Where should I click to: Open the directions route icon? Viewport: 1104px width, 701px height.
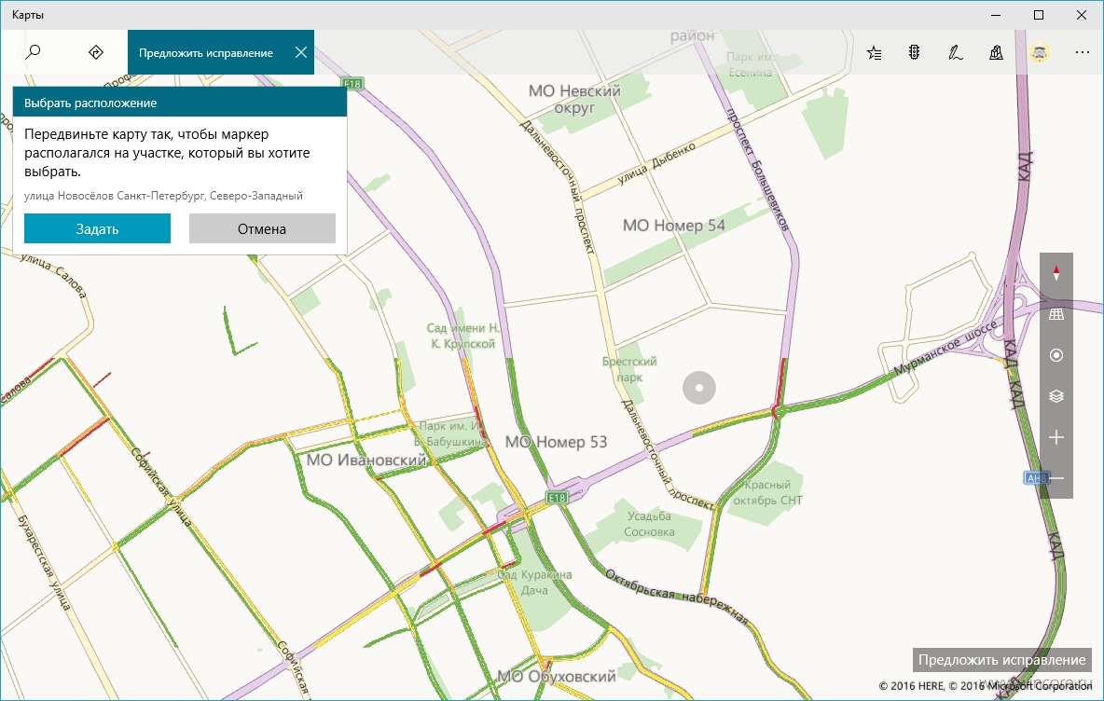click(96, 52)
